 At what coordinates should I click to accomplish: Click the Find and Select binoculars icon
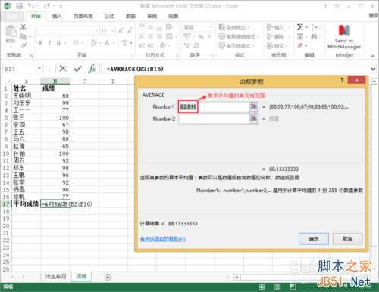314,36
